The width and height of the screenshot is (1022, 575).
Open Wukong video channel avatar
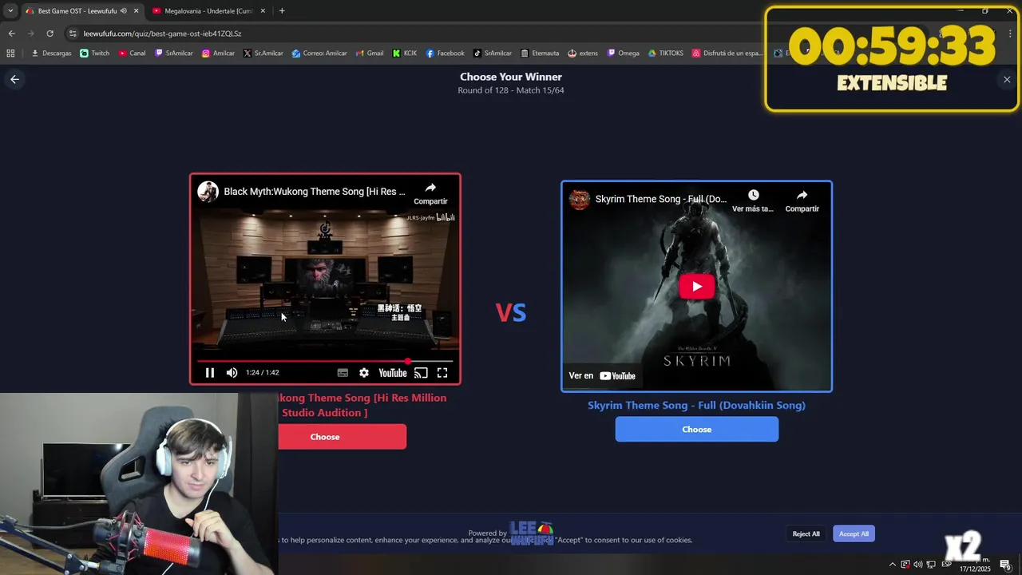click(x=208, y=192)
